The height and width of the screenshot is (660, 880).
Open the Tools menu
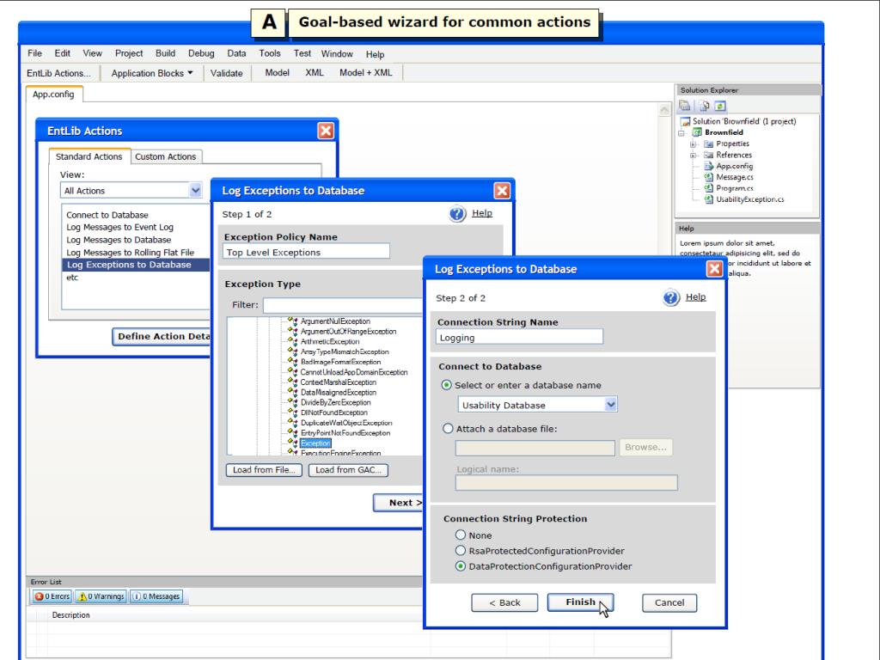(270, 53)
